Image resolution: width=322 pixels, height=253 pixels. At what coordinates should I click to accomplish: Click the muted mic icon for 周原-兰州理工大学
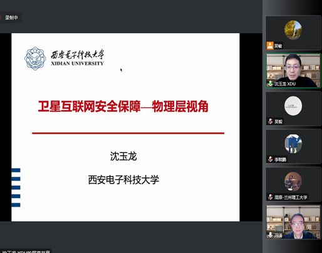(271, 197)
